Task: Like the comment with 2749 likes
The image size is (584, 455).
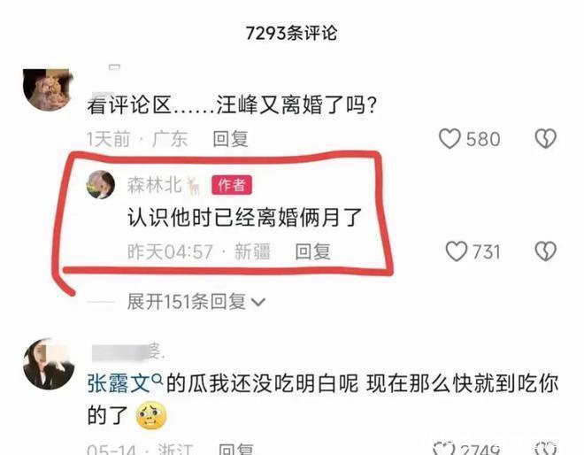Action: (444, 448)
